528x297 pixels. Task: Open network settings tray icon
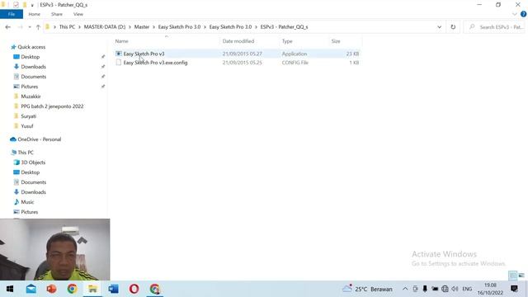[x=445, y=289]
